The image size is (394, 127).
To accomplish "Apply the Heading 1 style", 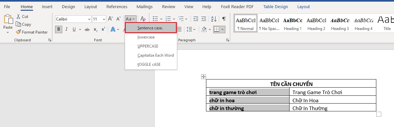I will pyautogui.click(x=293, y=23).
